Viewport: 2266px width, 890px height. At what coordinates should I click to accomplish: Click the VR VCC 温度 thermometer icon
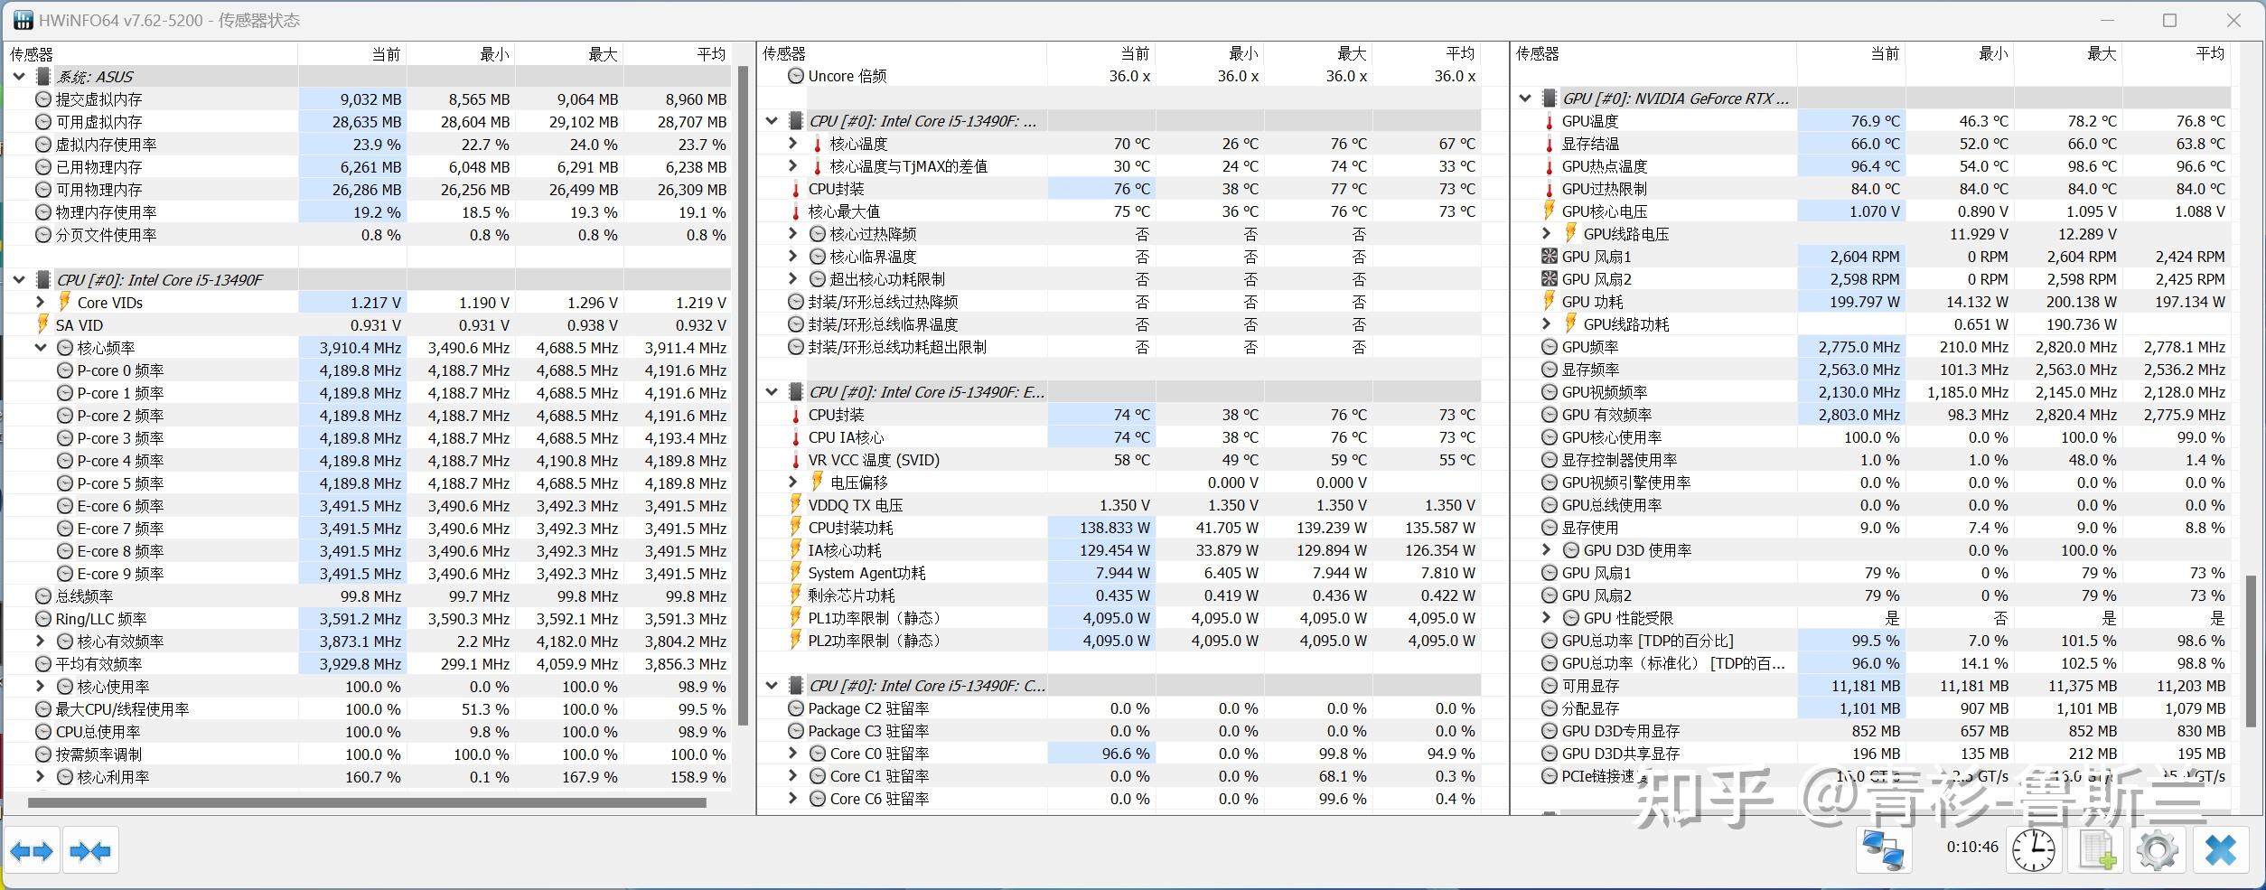click(796, 460)
